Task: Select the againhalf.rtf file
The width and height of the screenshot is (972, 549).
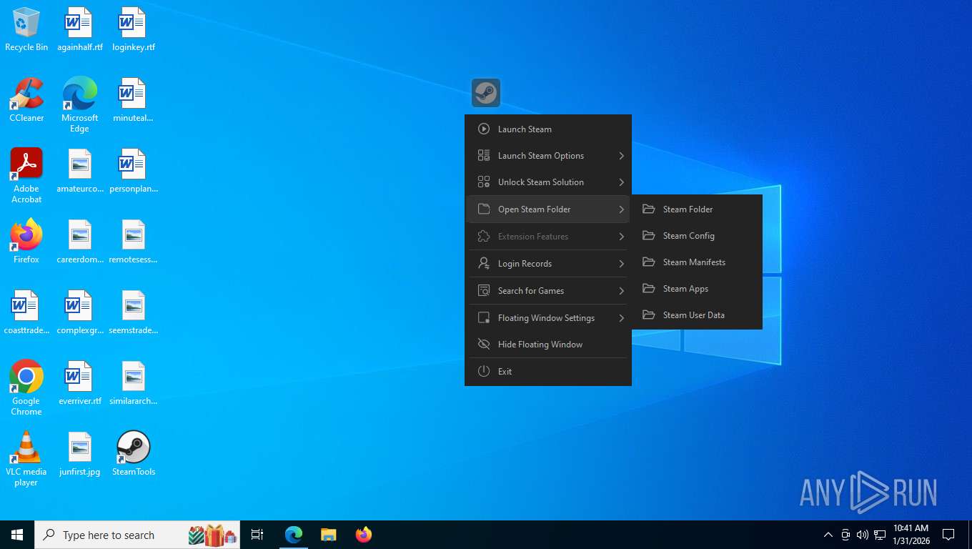Action: [x=79, y=30]
